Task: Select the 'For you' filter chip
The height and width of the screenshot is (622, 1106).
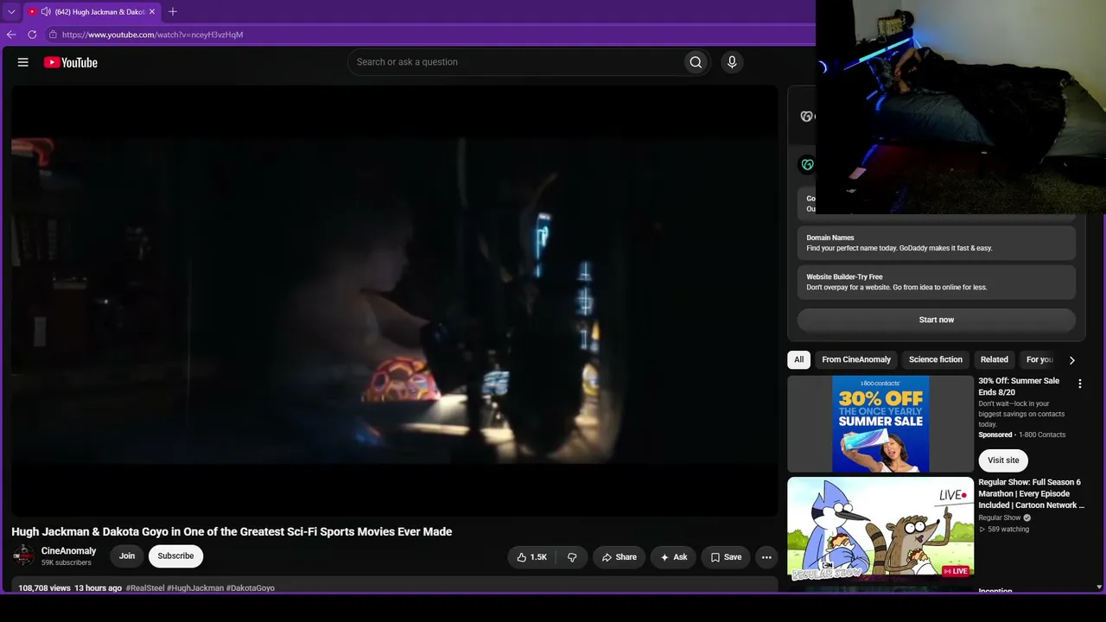Action: 1039,359
